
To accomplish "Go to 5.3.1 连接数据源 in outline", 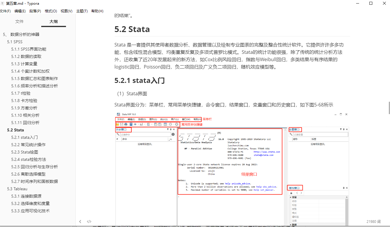I will coord(27,196).
